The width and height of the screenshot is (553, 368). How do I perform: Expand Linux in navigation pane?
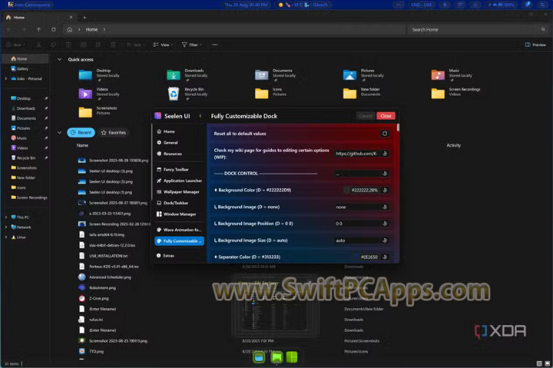tap(6, 237)
